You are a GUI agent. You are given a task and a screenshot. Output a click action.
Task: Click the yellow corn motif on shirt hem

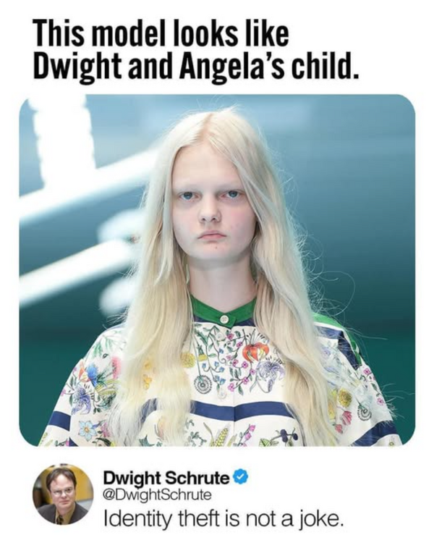pyautogui.click(x=221, y=437)
